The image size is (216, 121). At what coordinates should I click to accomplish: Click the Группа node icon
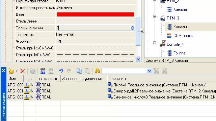coord(169,53)
